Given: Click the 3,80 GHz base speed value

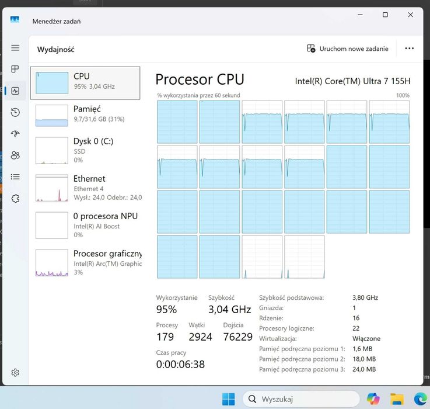Looking at the screenshot, I should point(365,297).
